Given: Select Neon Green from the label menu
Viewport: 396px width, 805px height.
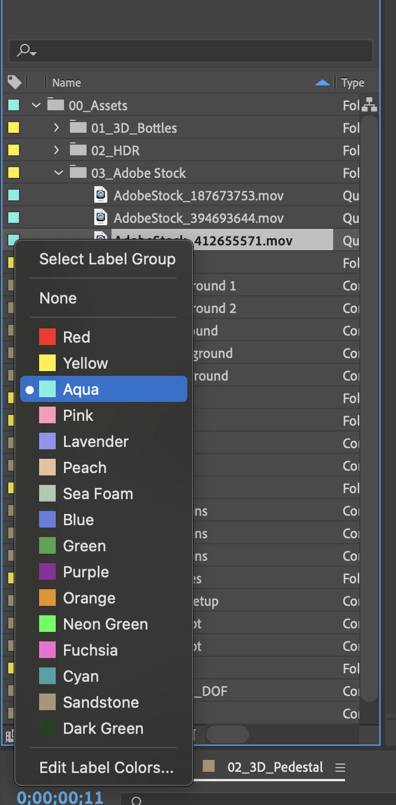Looking at the screenshot, I should pyautogui.click(x=105, y=624).
